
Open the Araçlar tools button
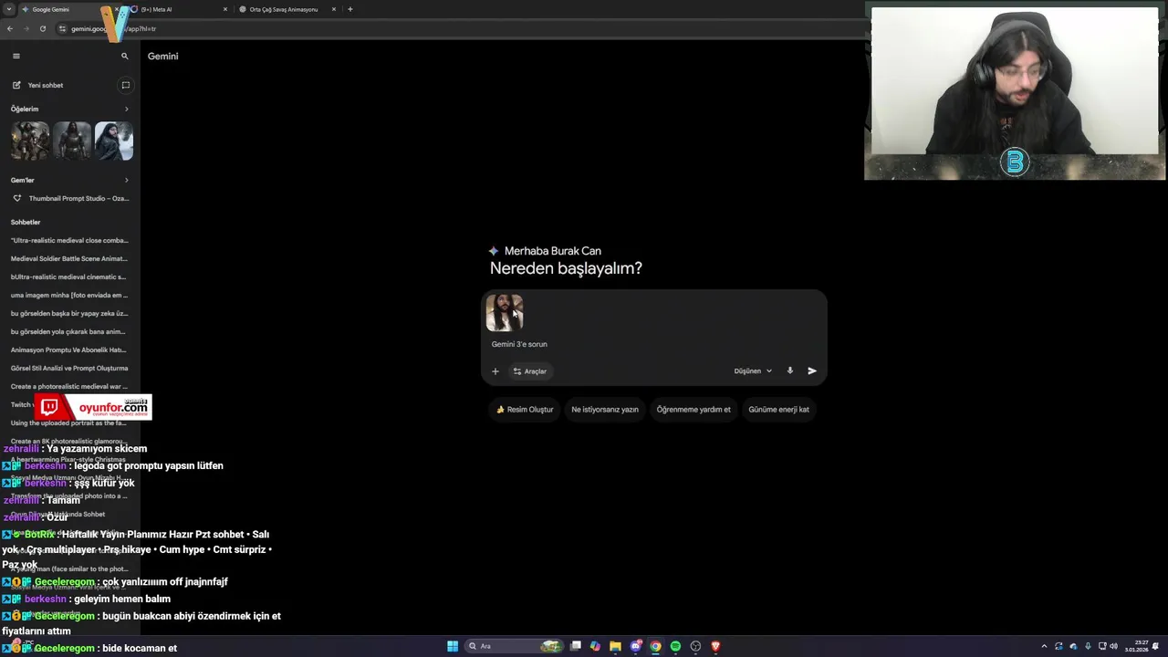point(529,371)
